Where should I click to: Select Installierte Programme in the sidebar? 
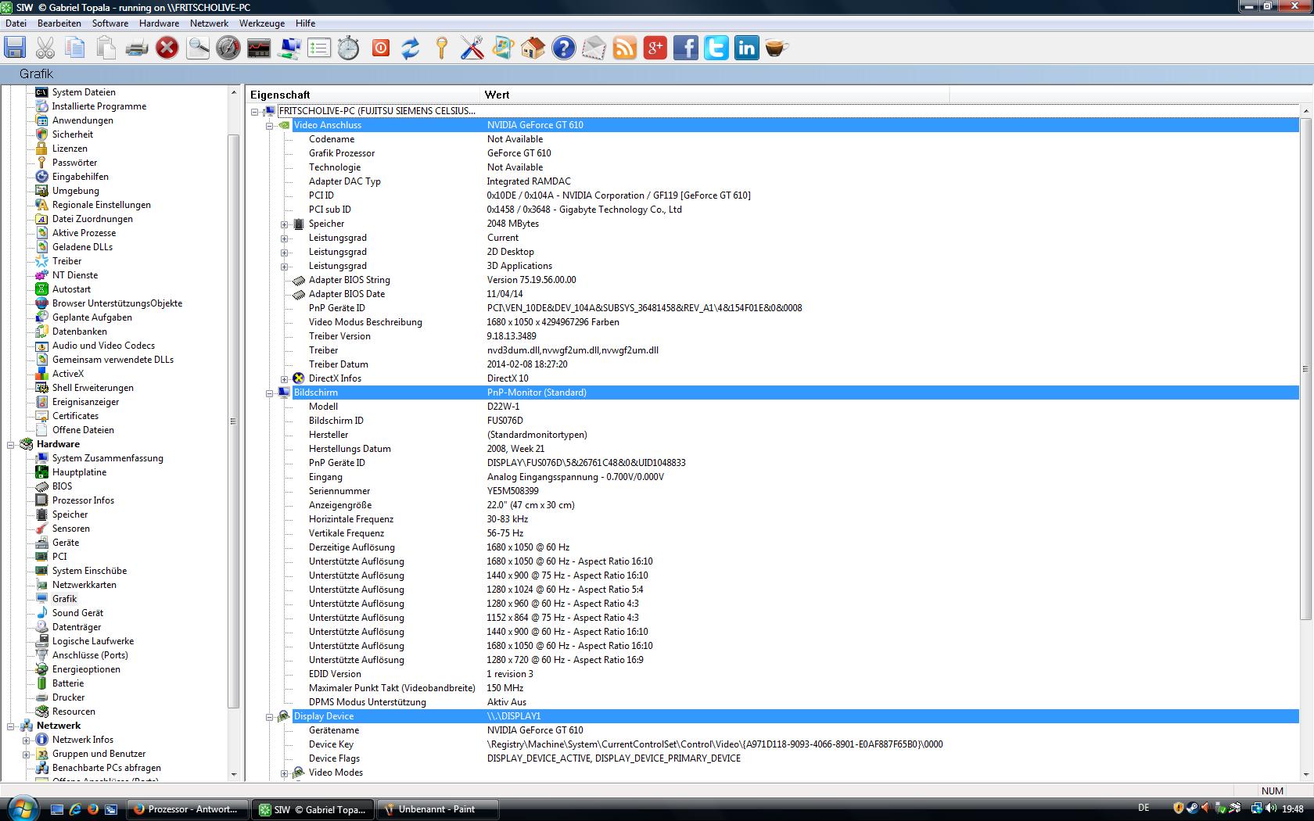[x=99, y=106]
